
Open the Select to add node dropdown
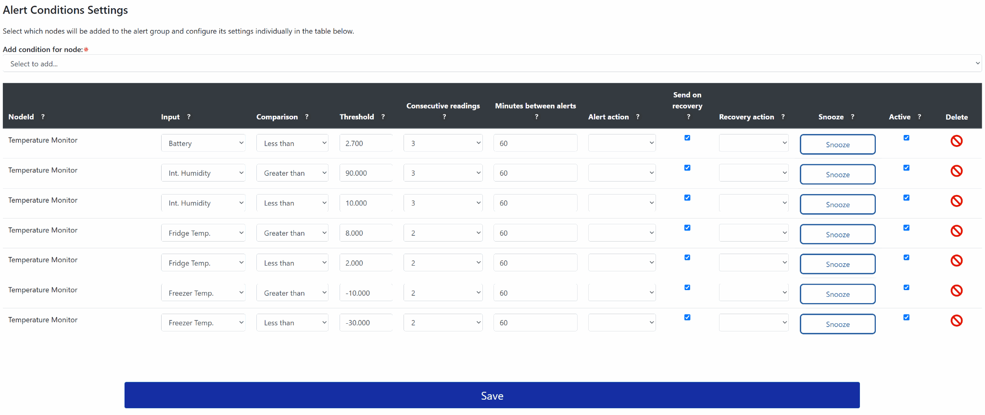[x=492, y=63]
